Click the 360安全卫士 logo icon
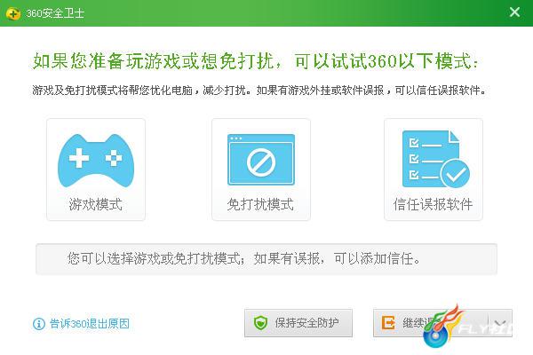Screen dimensions: 533x355 click(13, 13)
